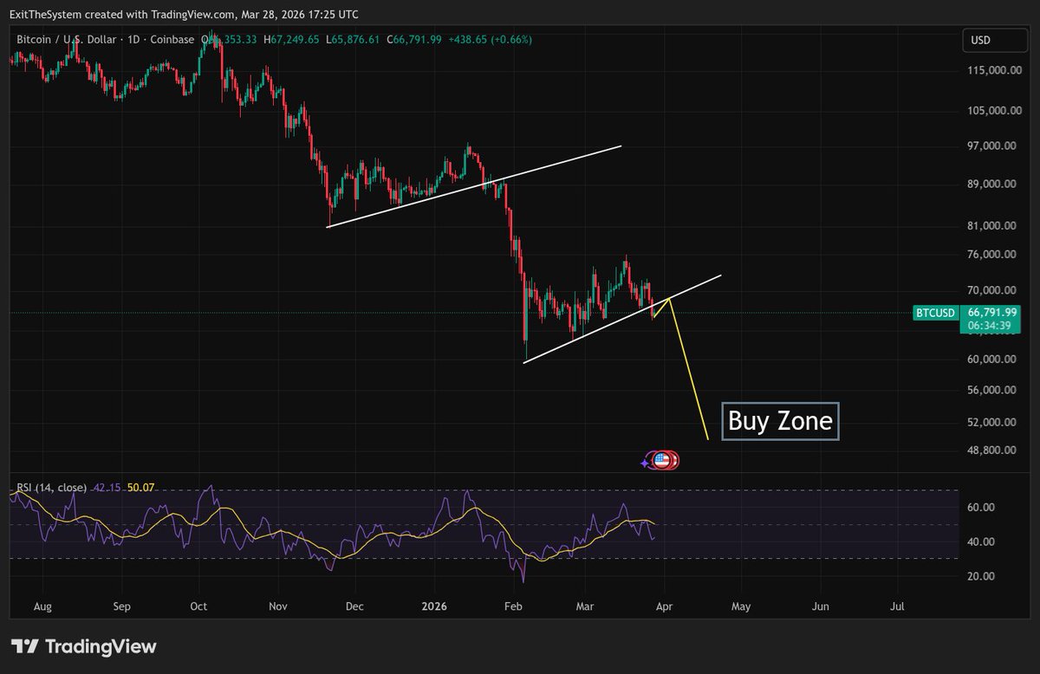The height and width of the screenshot is (674, 1040).
Task: Click the 2026 label on time axis
Action: pos(433,607)
